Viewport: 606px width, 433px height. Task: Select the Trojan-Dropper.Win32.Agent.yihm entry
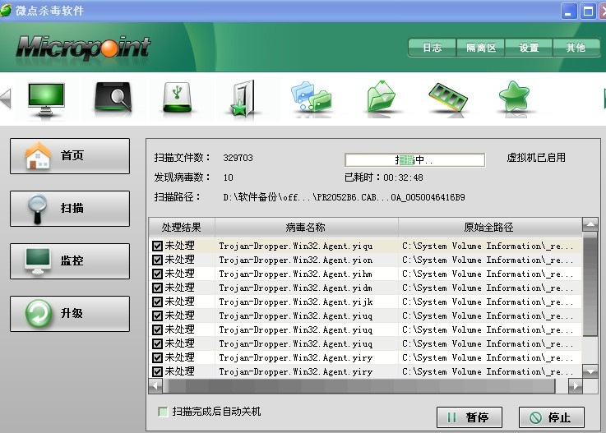[295, 274]
